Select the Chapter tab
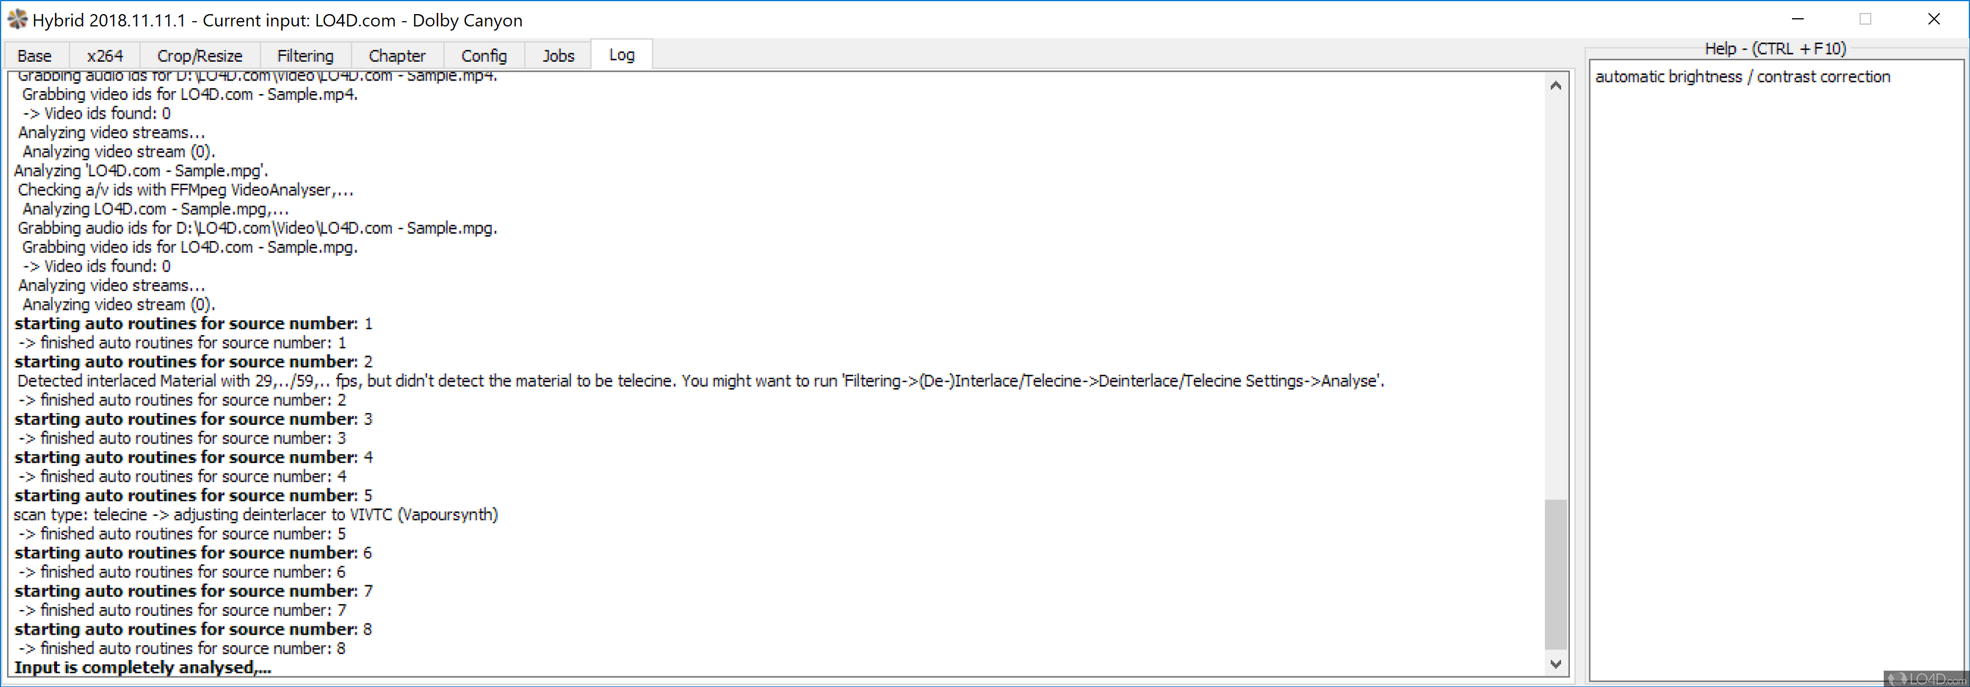 397,56
